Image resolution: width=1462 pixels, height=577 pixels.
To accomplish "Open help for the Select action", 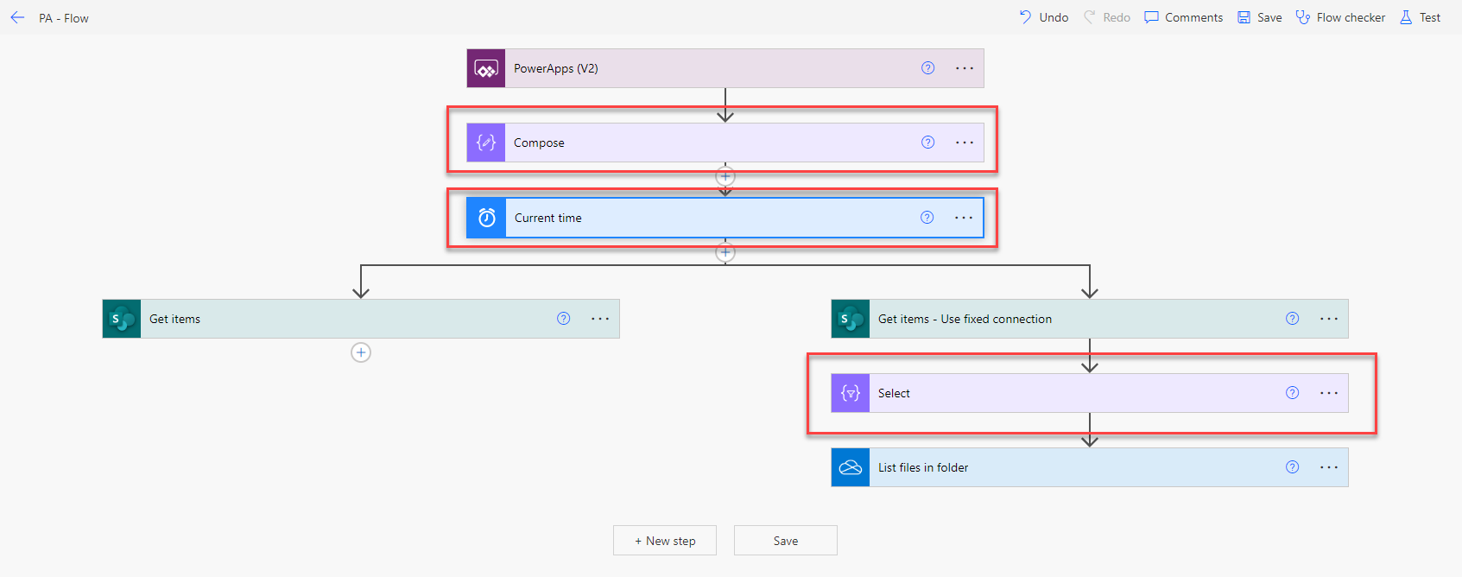I will coord(1292,393).
